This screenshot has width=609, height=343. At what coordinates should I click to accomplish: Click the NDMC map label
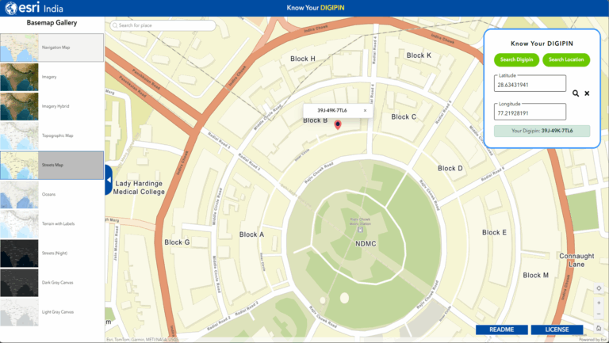366,244
